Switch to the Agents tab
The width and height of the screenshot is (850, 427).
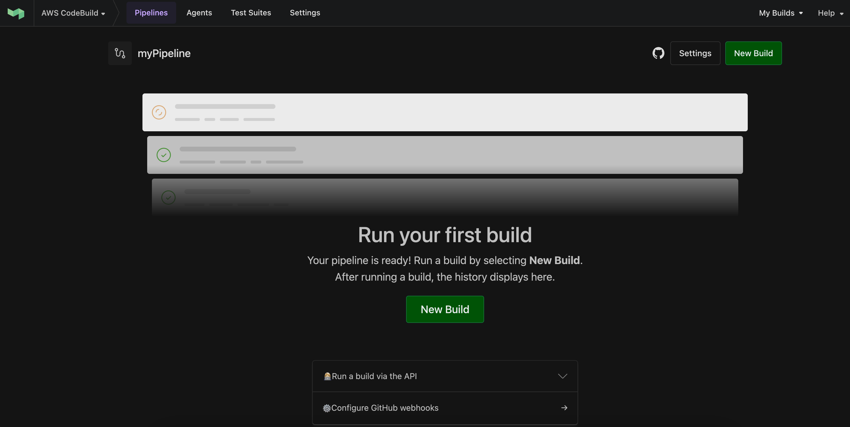[x=199, y=13]
